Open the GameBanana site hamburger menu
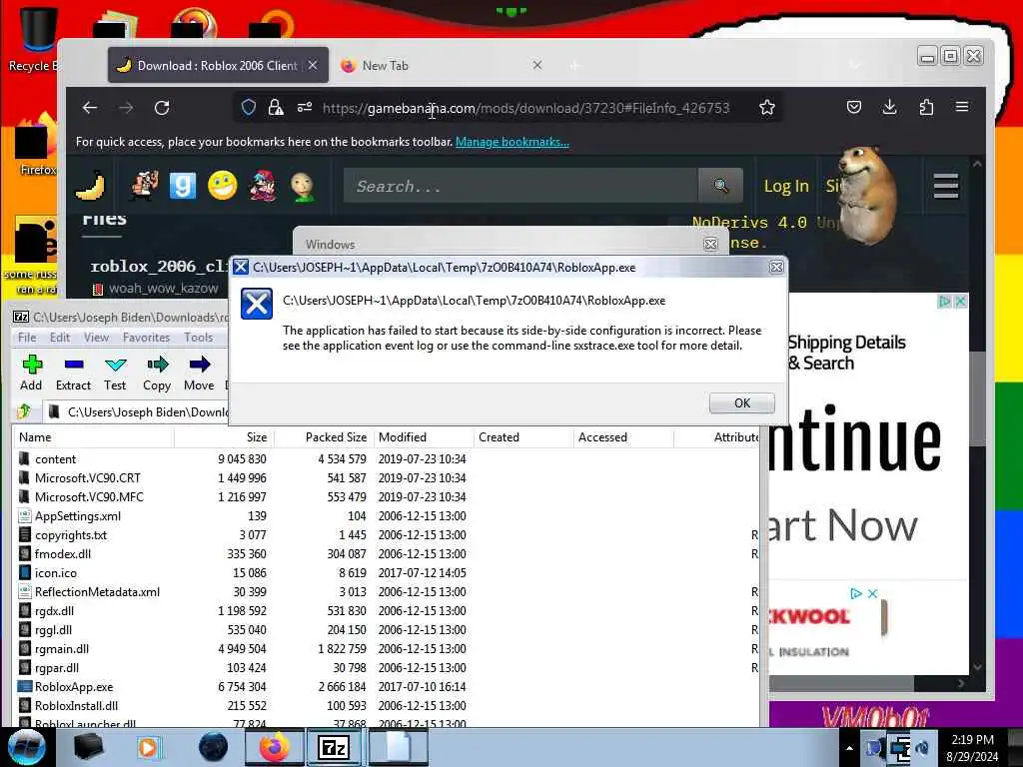The height and width of the screenshot is (767, 1023). [945, 186]
